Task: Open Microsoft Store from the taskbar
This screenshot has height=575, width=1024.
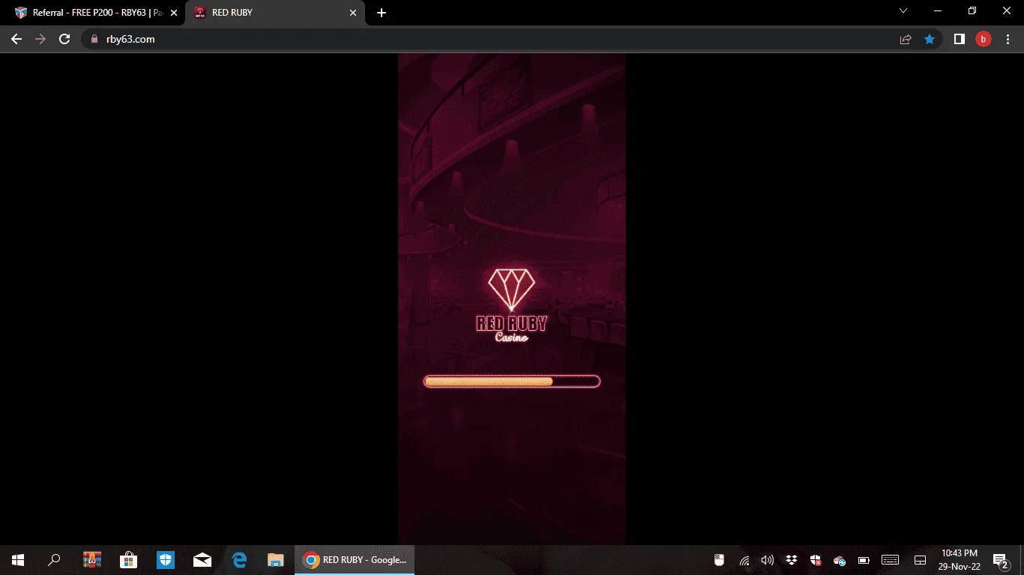Action: pyautogui.click(x=128, y=559)
